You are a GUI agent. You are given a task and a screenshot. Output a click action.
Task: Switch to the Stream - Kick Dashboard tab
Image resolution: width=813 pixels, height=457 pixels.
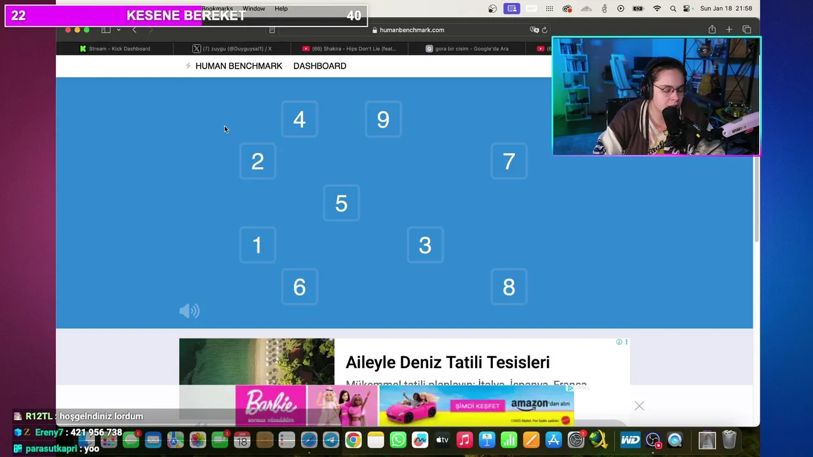(114, 49)
